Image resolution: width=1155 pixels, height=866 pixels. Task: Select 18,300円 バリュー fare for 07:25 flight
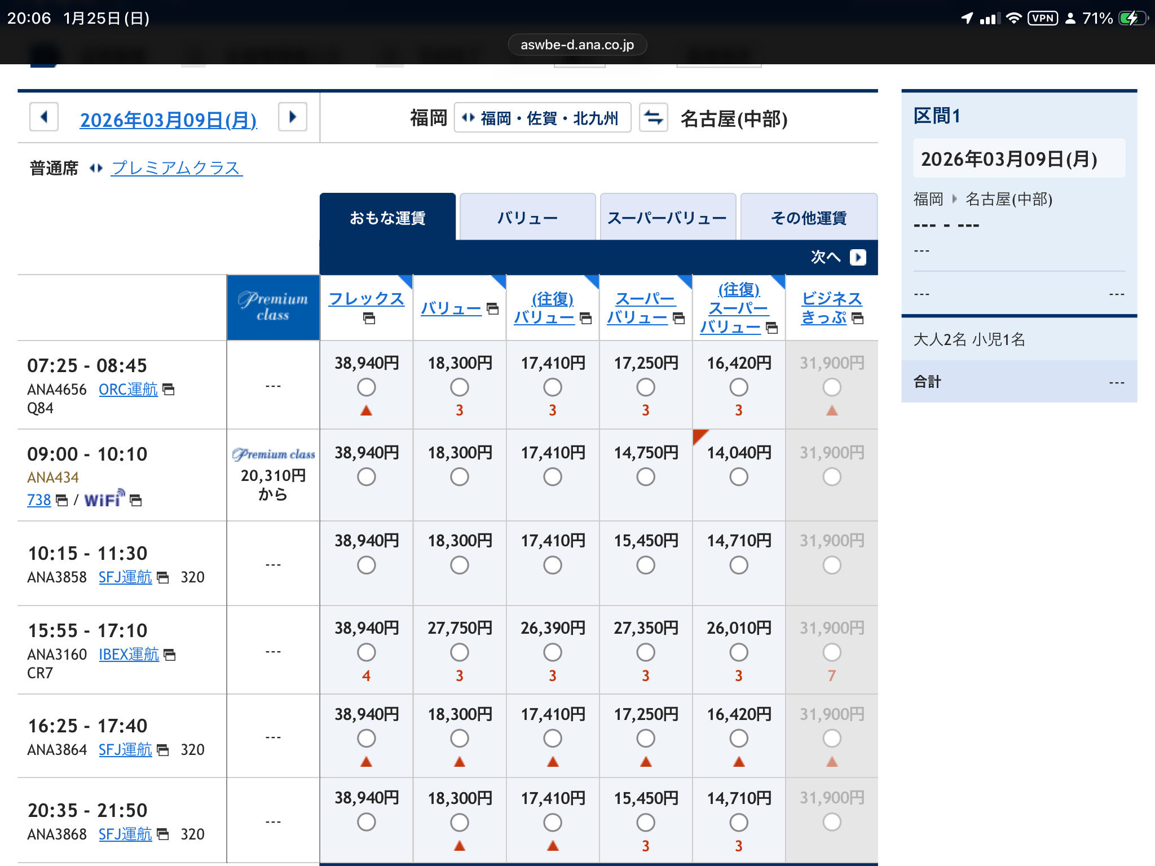459,387
